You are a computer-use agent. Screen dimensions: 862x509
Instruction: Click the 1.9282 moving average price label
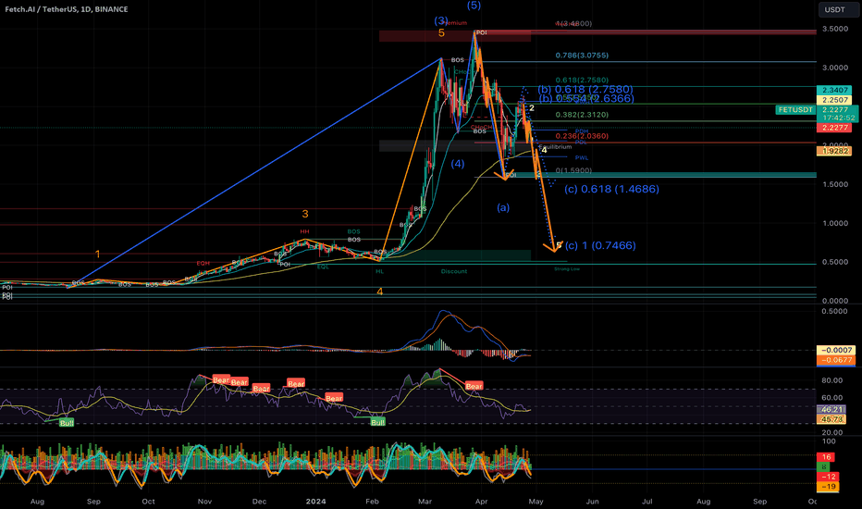pos(834,151)
